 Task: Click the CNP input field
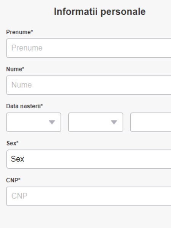coord(89,196)
